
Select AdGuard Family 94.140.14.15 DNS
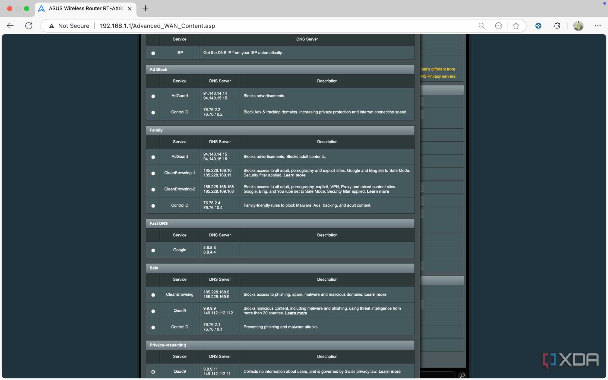pos(153,157)
